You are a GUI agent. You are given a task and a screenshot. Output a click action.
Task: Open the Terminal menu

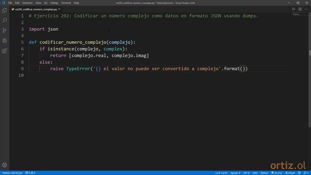click(x=66, y=3)
